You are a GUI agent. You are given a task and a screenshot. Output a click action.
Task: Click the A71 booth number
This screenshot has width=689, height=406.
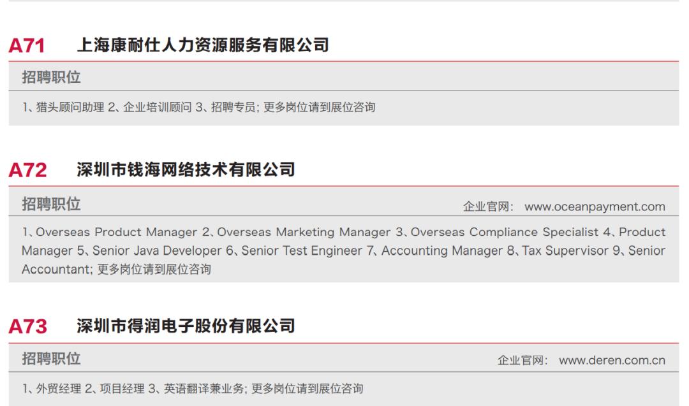tap(27, 46)
